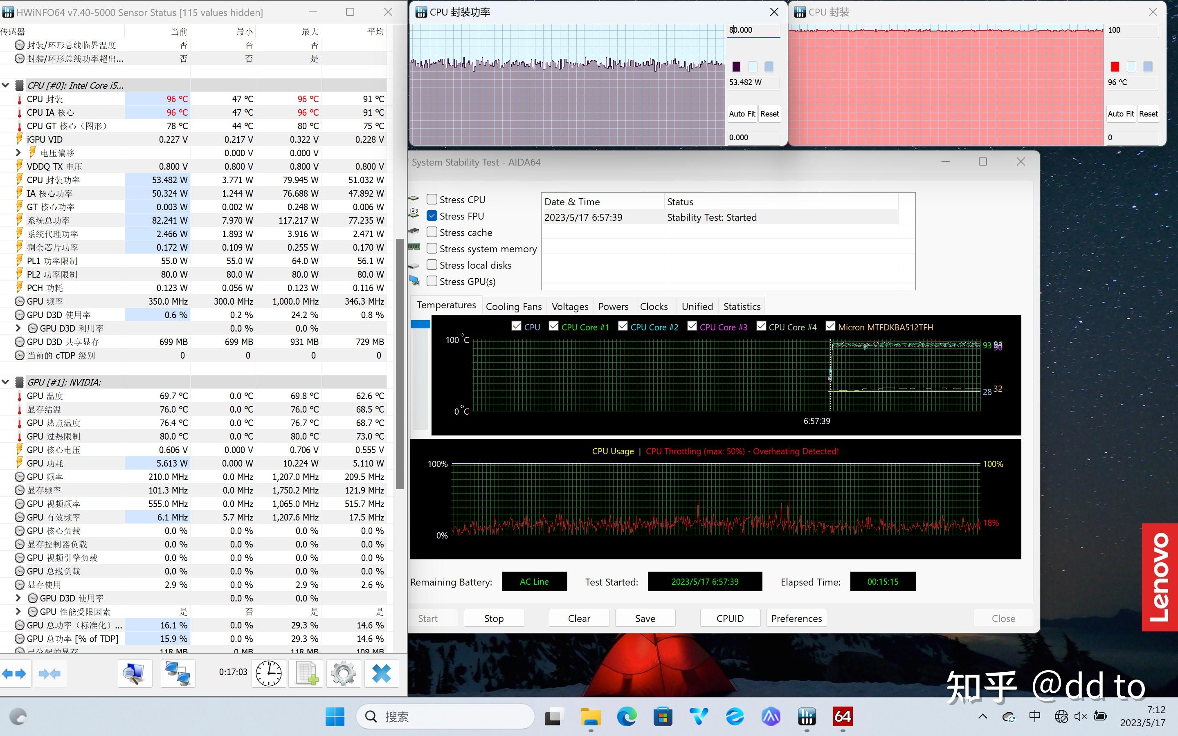This screenshot has width=1178, height=736.
Task: Expand the GPU D3D 利用率 tree row
Action: tap(18, 328)
